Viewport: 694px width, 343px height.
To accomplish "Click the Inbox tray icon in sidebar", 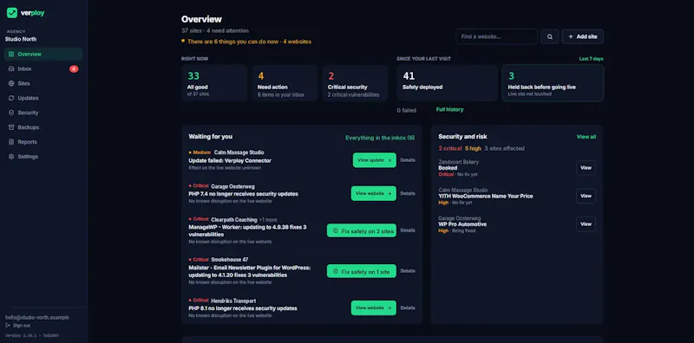I will point(11,69).
